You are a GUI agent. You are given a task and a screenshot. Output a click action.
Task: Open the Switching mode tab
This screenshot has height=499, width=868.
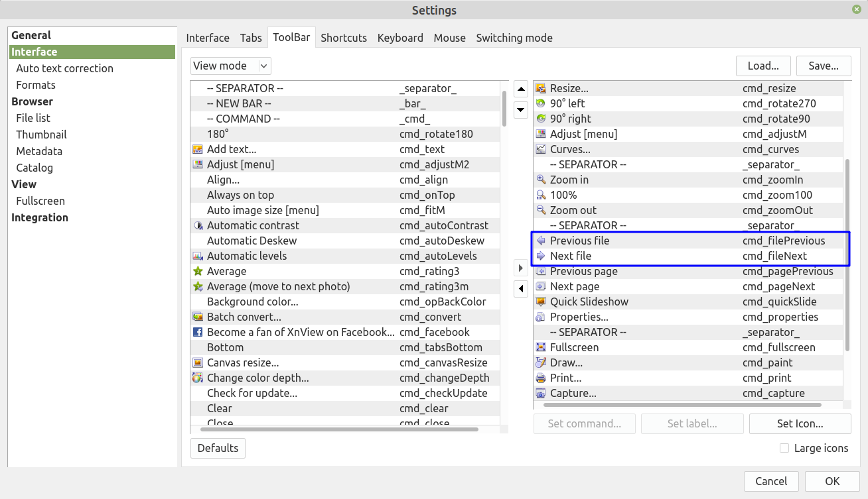tap(514, 38)
